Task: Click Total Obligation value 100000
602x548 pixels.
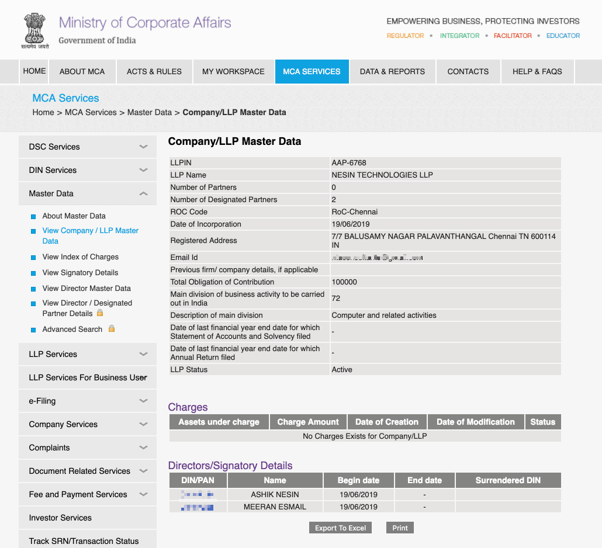Action: click(344, 282)
